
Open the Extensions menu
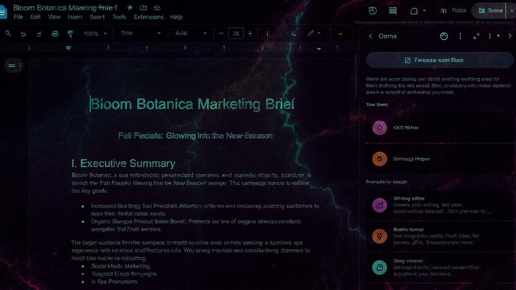[148, 17]
